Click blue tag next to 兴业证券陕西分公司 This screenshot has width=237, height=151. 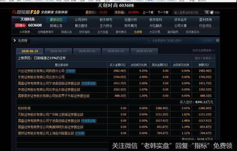click(71, 71)
